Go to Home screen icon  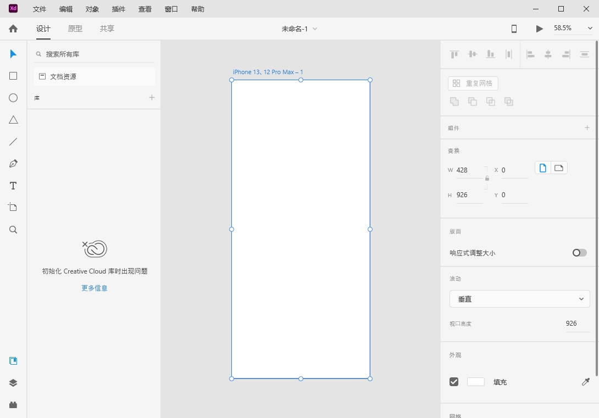[13, 29]
